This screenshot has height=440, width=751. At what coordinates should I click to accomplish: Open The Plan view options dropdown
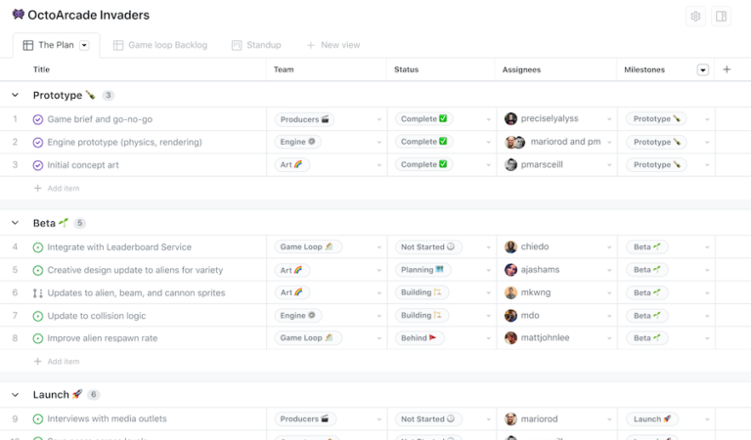point(84,45)
